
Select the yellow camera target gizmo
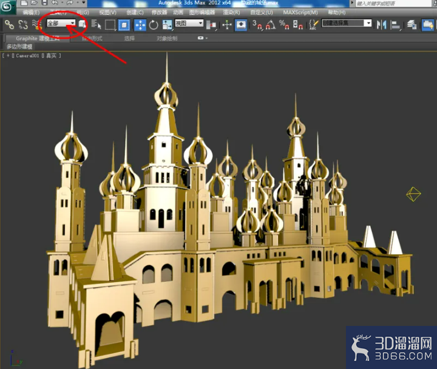point(413,194)
